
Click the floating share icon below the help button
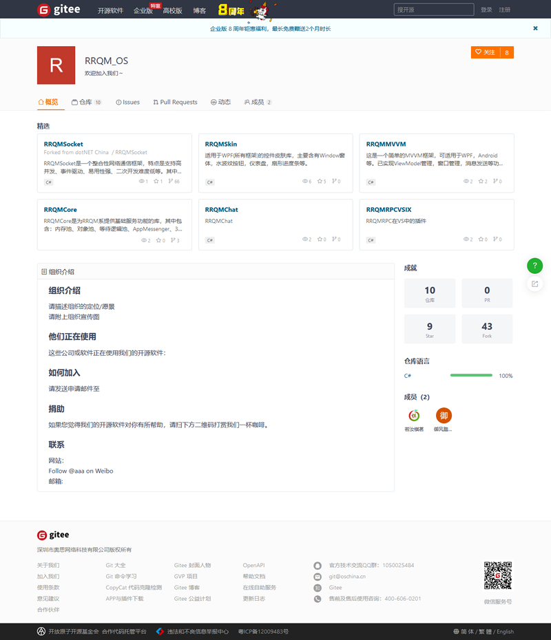click(x=534, y=284)
